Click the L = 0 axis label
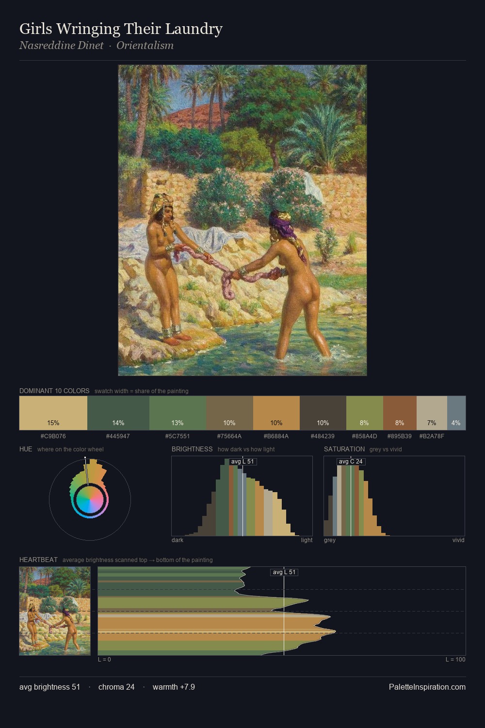Viewport: 485px width, 728px height. pyautogui.click(x=104, y=659)
